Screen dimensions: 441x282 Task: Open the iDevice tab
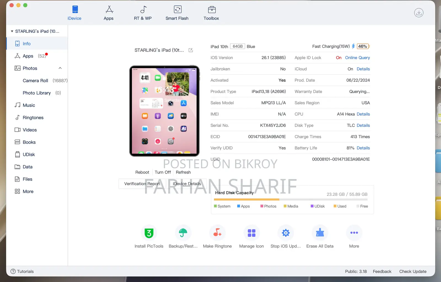pyautogui.click(x=74, y=13)
